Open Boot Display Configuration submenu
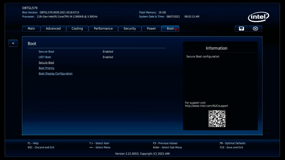Image resolution: width=285 pixels, height=160 pixels. point(56,74)
